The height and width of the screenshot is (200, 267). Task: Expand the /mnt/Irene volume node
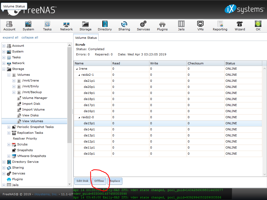[x=14, y=81]
